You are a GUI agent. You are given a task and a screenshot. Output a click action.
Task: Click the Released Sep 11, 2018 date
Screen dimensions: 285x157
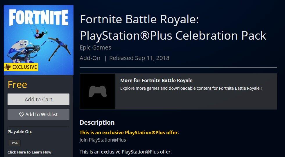(x=139, y=58)
